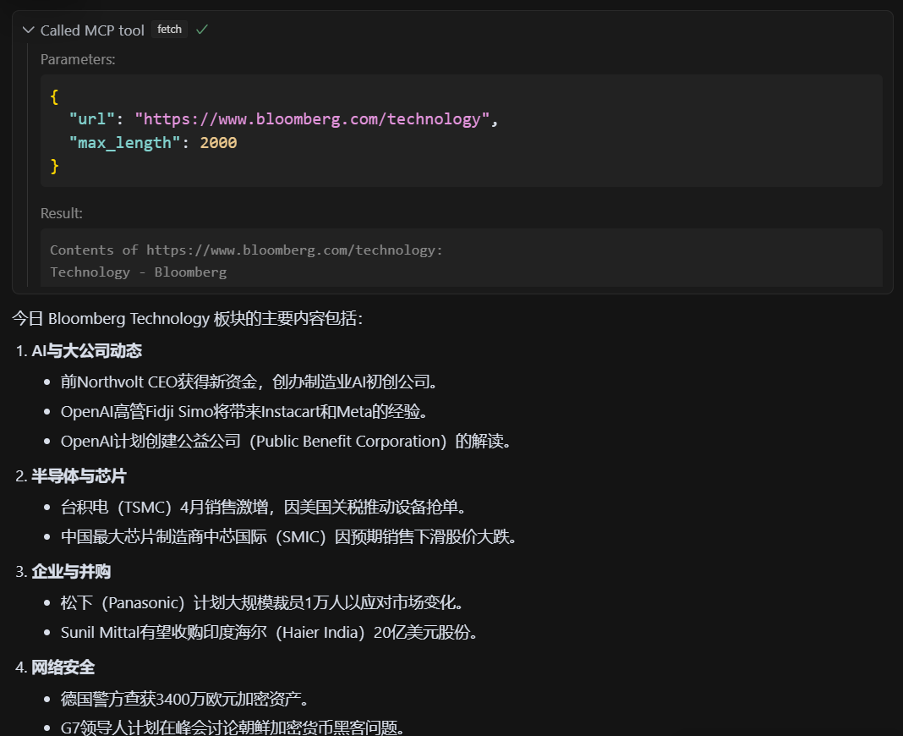Screen dimensions: 903x736
Task: Click the bullet about 台积电 (TSMC) 4月销售激增
Action: [x=263, y=508]
